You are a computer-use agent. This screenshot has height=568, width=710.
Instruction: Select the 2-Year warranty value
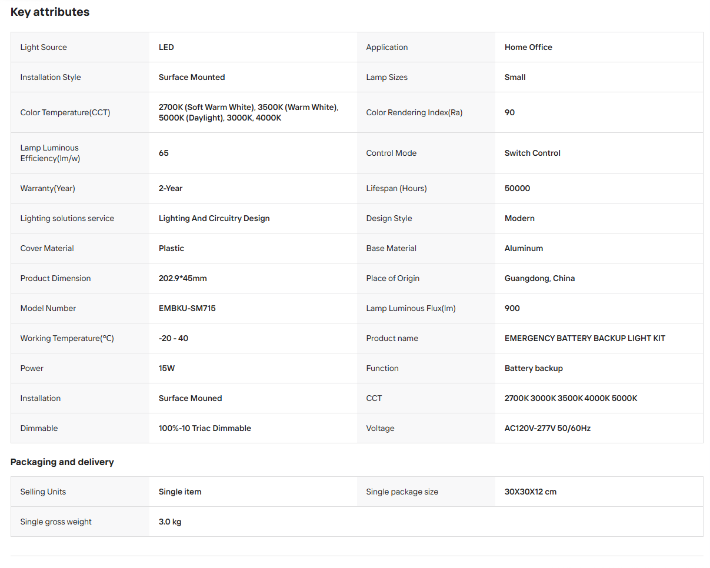171,188
